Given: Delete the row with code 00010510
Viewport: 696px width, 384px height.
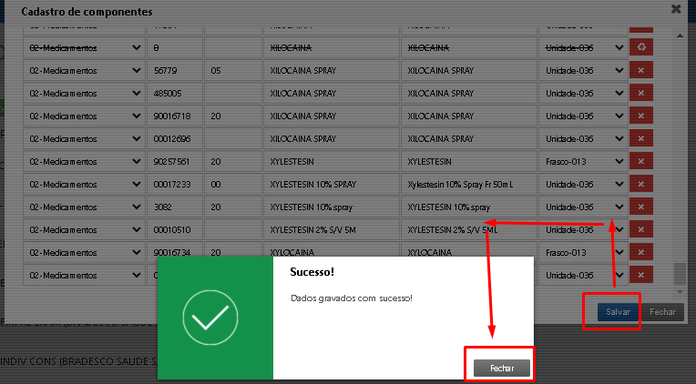Looking at the screenshot, I should [641, 229].
